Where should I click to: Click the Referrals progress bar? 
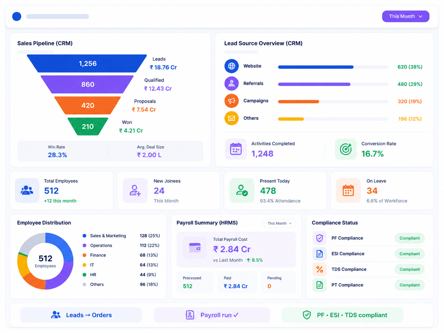coord(333,84)
